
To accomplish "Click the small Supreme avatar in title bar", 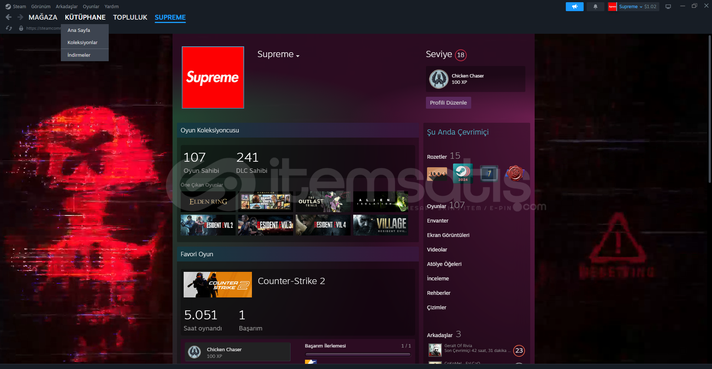I will (613, 7).
